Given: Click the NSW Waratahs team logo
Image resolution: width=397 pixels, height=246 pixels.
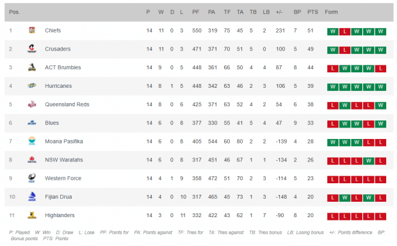Looking at the screenshot, I should pyautogui.click(x=32, y=160).
